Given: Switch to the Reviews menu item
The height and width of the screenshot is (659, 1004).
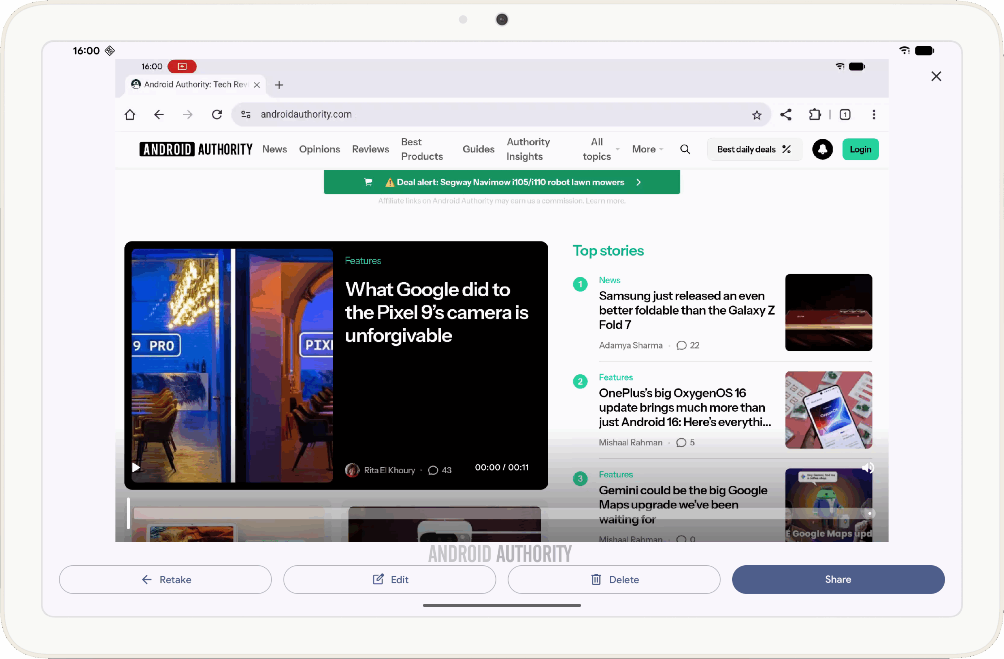Looking at the screenshot, I should (x=370, y=149).
